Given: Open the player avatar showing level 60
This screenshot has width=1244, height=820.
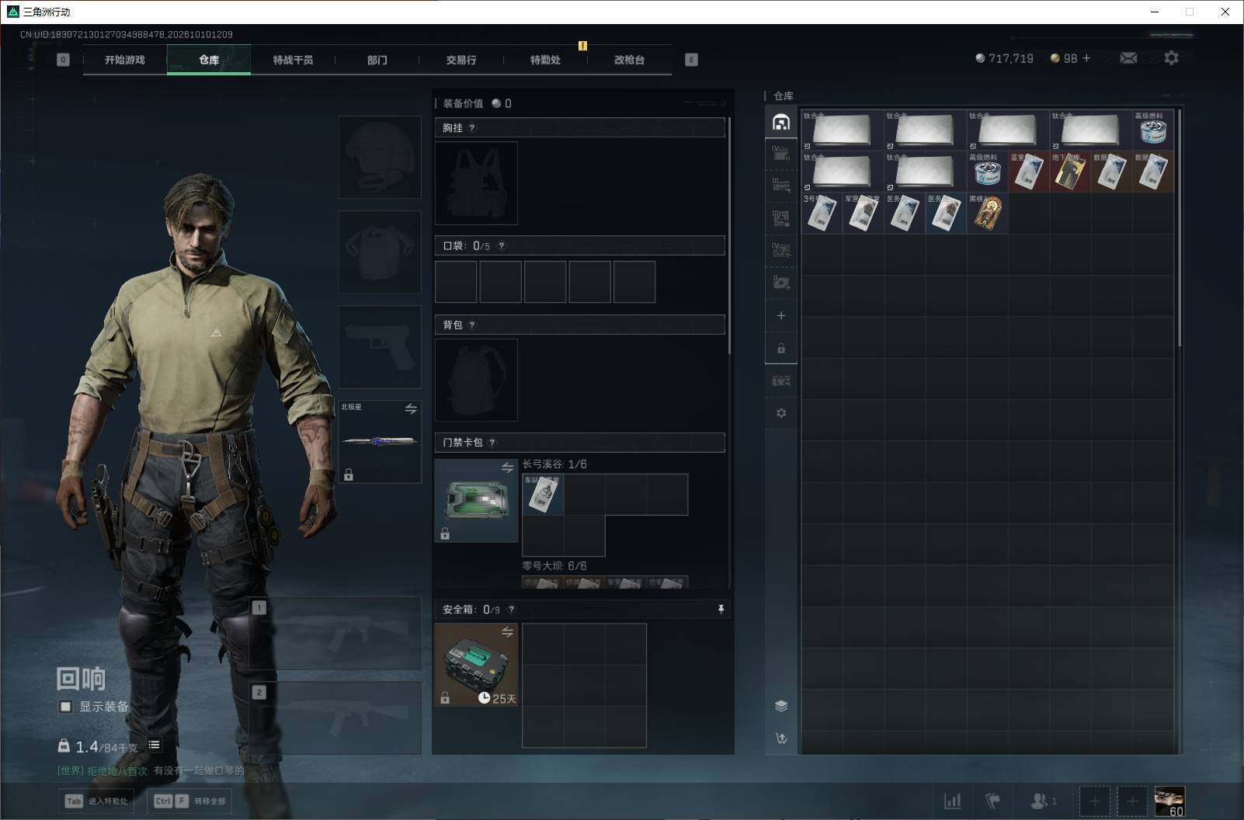Looking at the screenshot, I should click(x=1169, y=801).
